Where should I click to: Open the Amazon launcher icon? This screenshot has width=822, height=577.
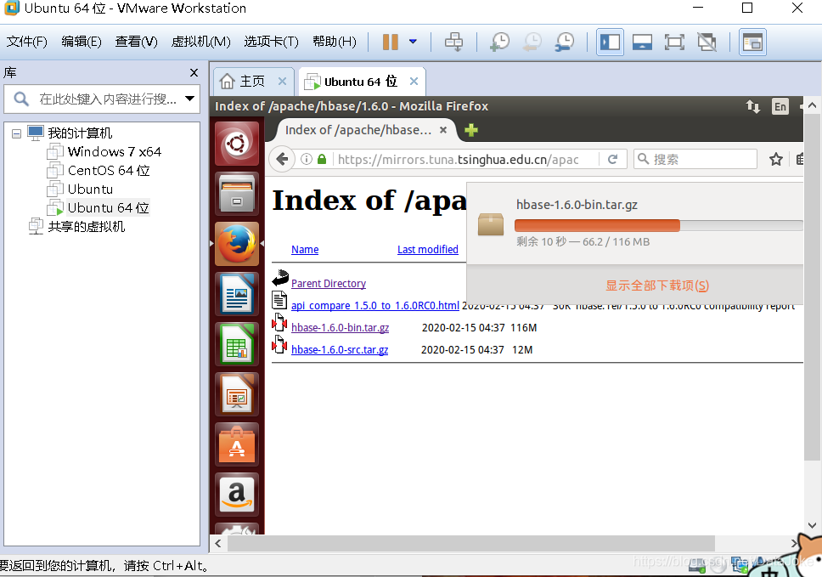click(x=237, y=495)
